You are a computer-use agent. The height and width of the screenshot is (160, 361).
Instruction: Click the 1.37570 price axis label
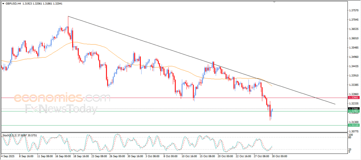353,10
